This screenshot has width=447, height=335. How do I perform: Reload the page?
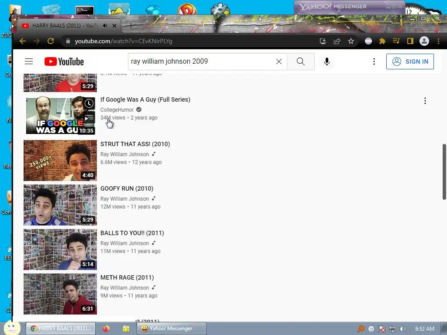pos(51,41)
